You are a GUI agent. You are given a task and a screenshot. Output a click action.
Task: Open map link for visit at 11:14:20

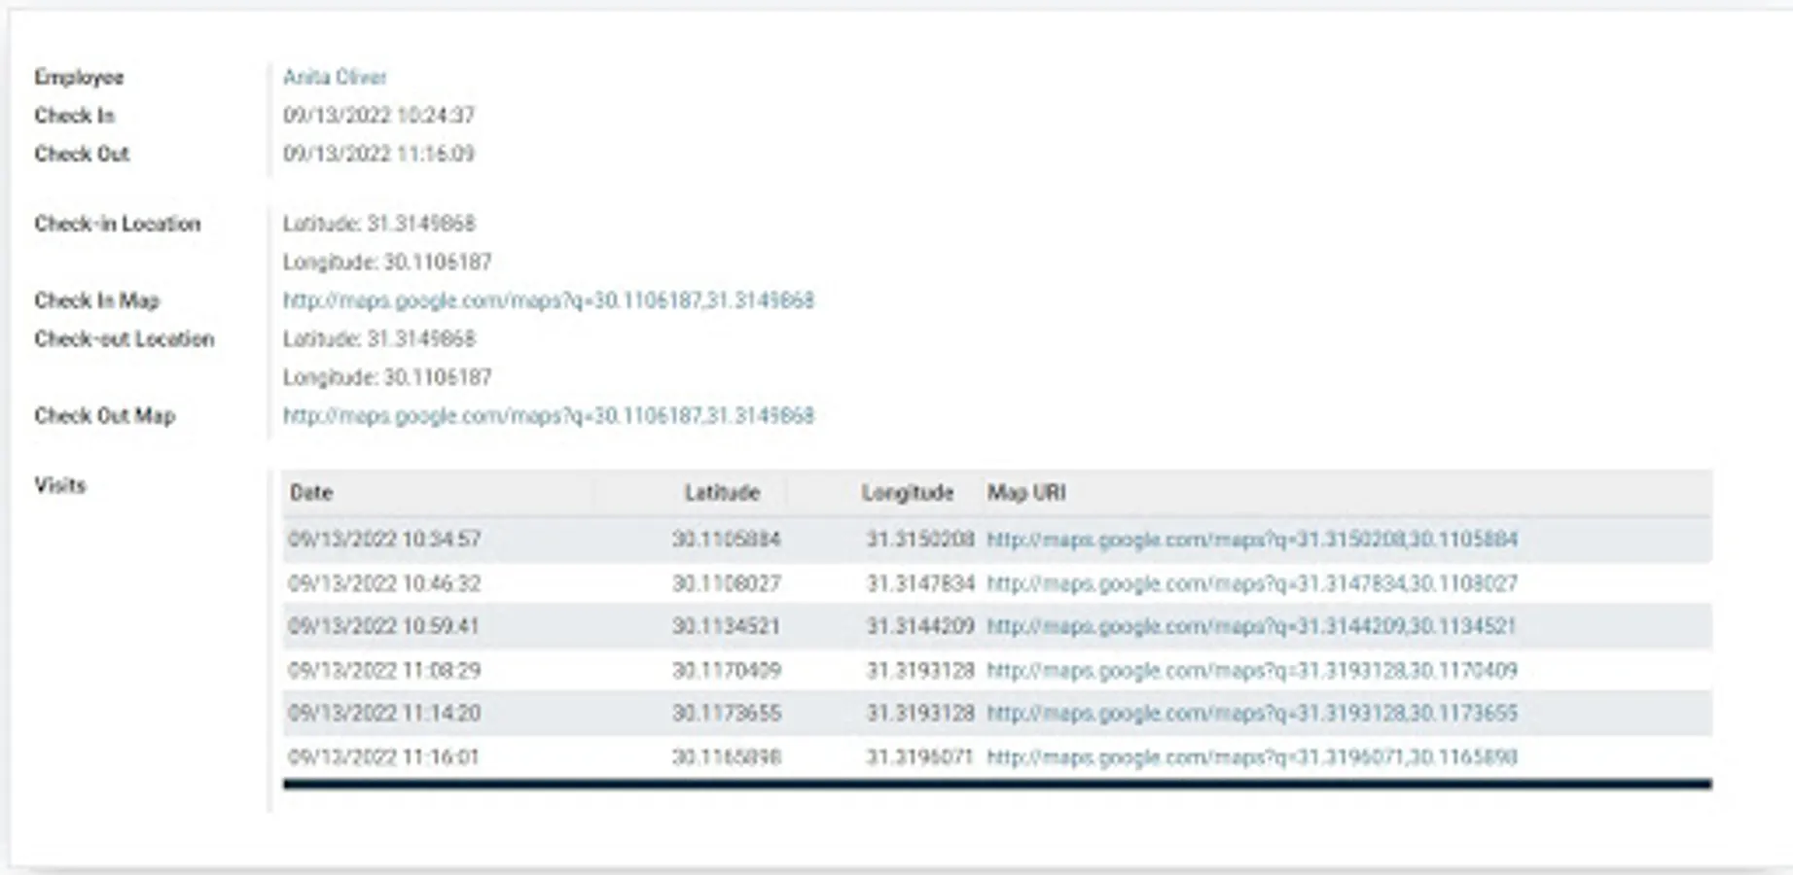click(1254, 713)
